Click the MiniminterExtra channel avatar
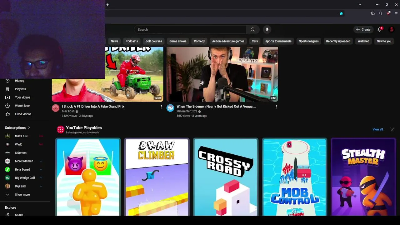 170,108
